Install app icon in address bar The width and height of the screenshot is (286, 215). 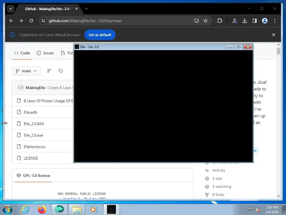click(196, 21)
